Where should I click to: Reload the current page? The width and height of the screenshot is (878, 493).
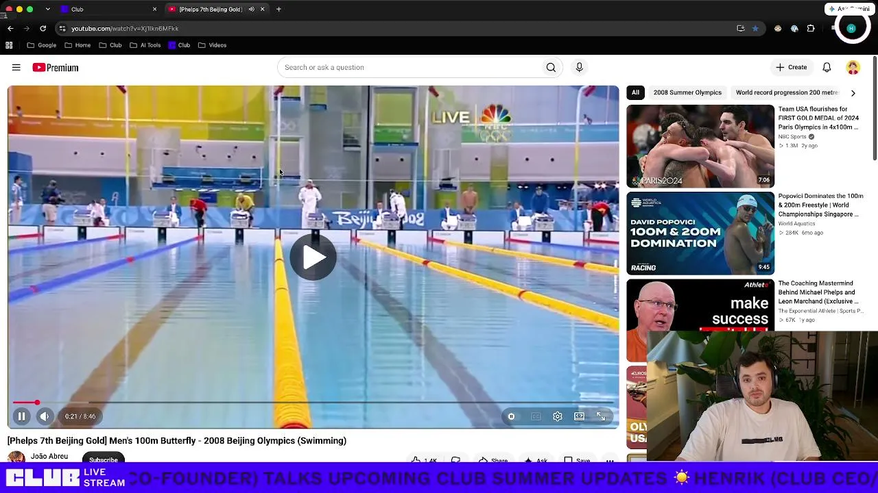[x=43, y=28]
